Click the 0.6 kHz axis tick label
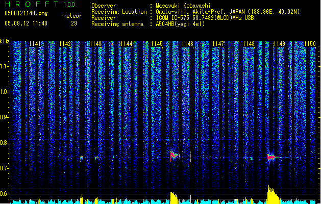The height and width of the screenshot is (204, 321). [5, 194]
